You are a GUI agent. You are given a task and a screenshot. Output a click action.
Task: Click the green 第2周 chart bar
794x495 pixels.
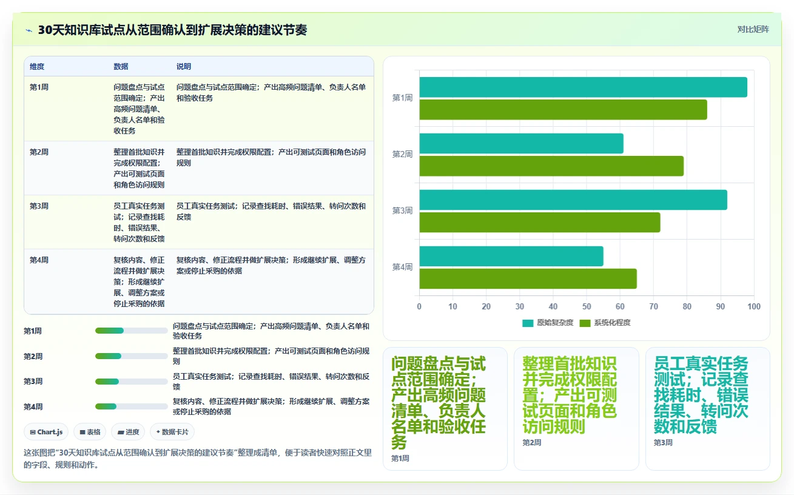[551, 166]
